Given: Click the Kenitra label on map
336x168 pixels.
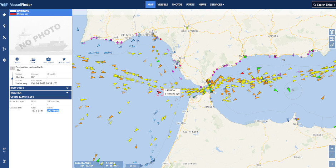Looking at the screenshot, I should point(167,164).
